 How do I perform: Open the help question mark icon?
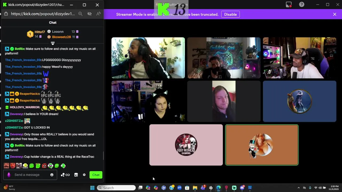point(302,5)
